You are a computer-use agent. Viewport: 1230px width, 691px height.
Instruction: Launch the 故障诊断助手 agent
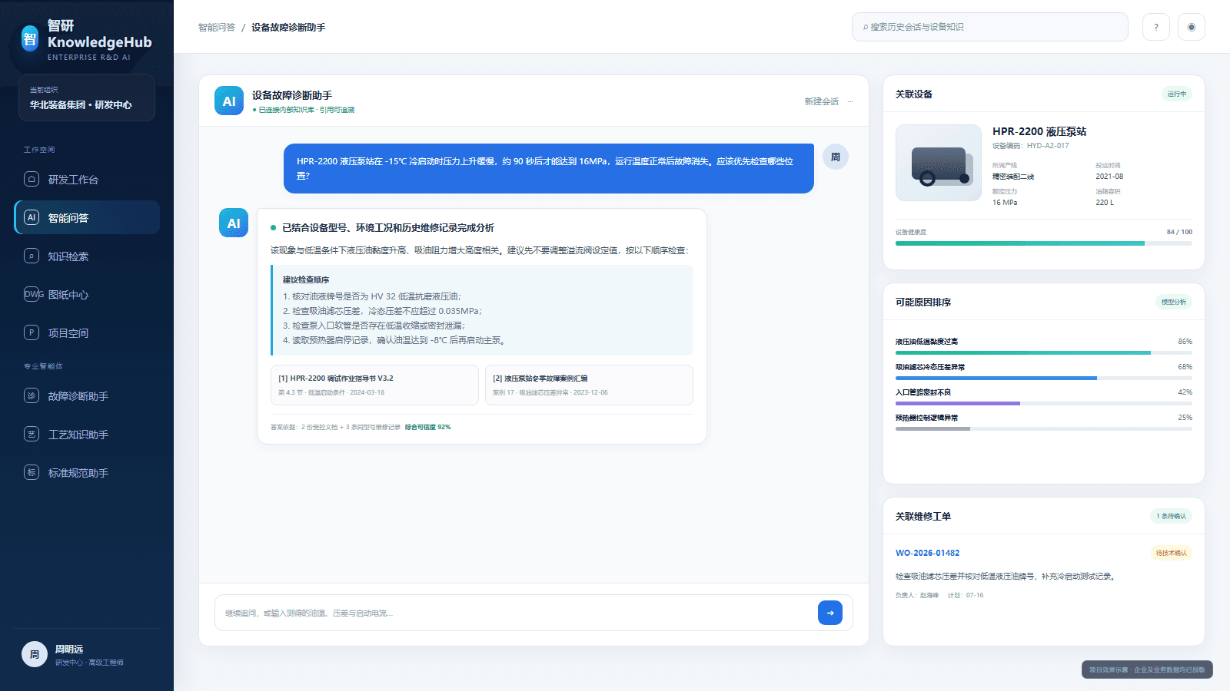coord(87,396)
